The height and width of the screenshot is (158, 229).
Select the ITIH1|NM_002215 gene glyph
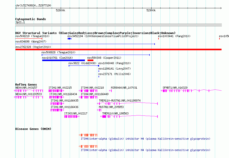click(x=56, y=91)
